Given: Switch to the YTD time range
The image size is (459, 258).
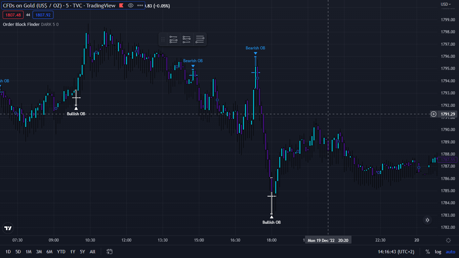Looking at the screenshot, I should coord(61,252).
